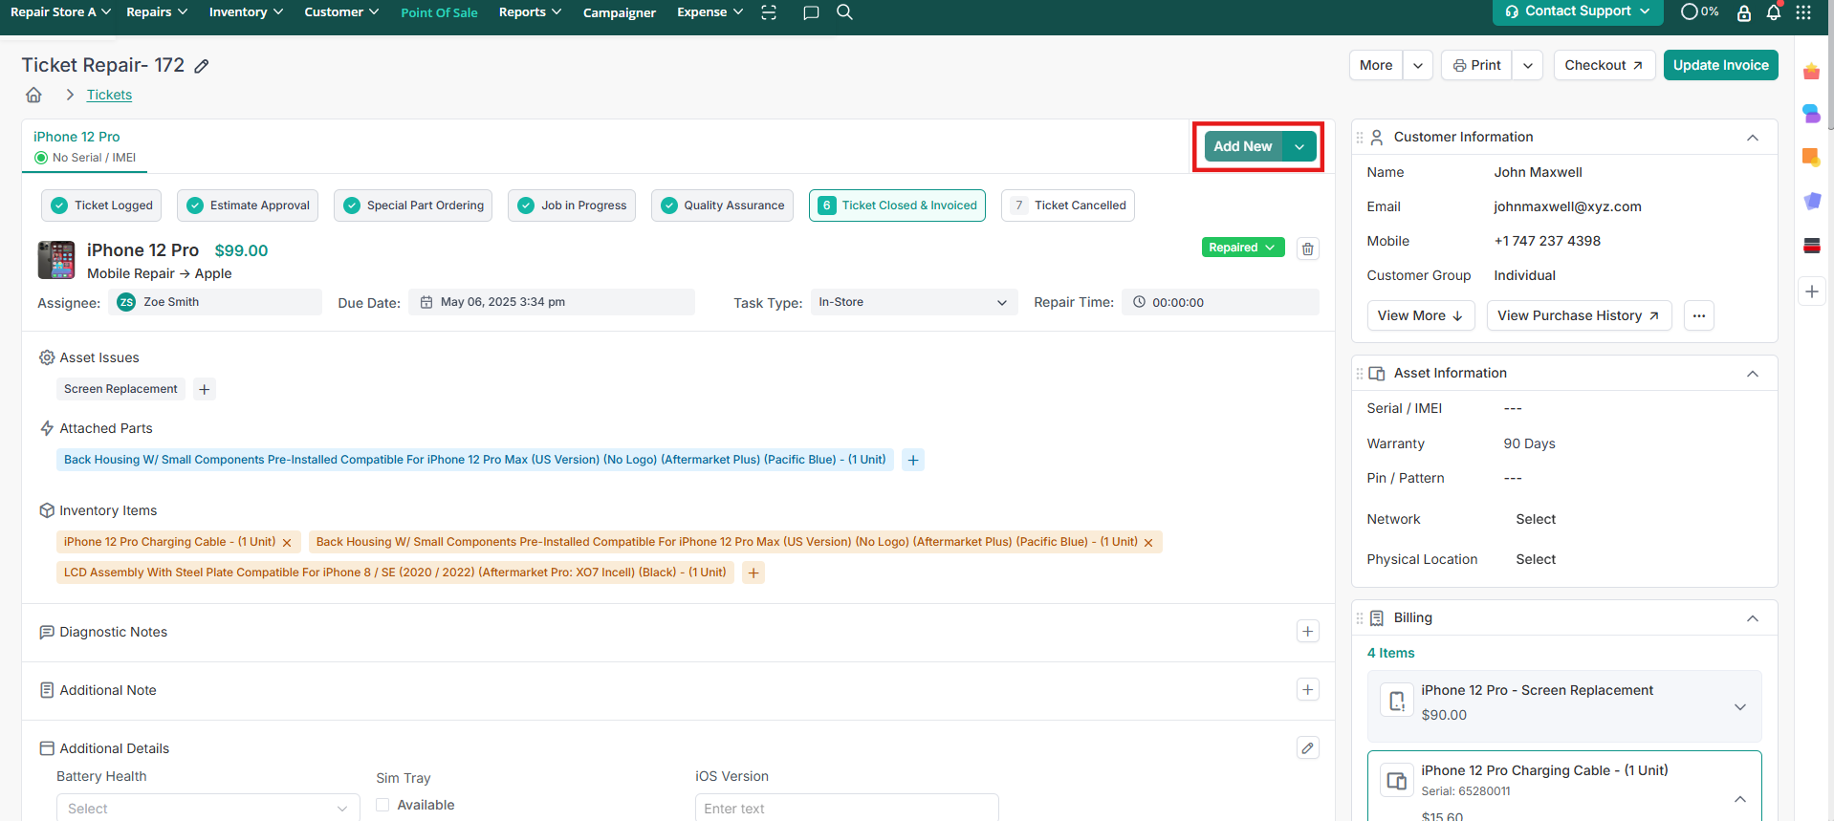
Task: Click the 0% progress circle indicator
Action: point(1699,11)
